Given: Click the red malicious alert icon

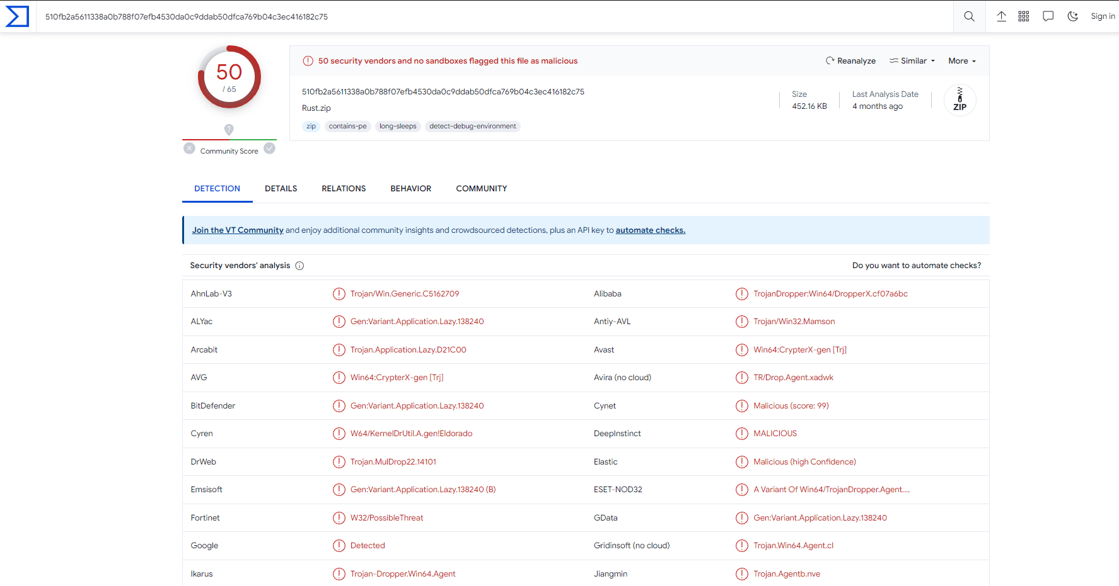Looking at the screenshot, I should pyautogui.click(x=308, y=61).
